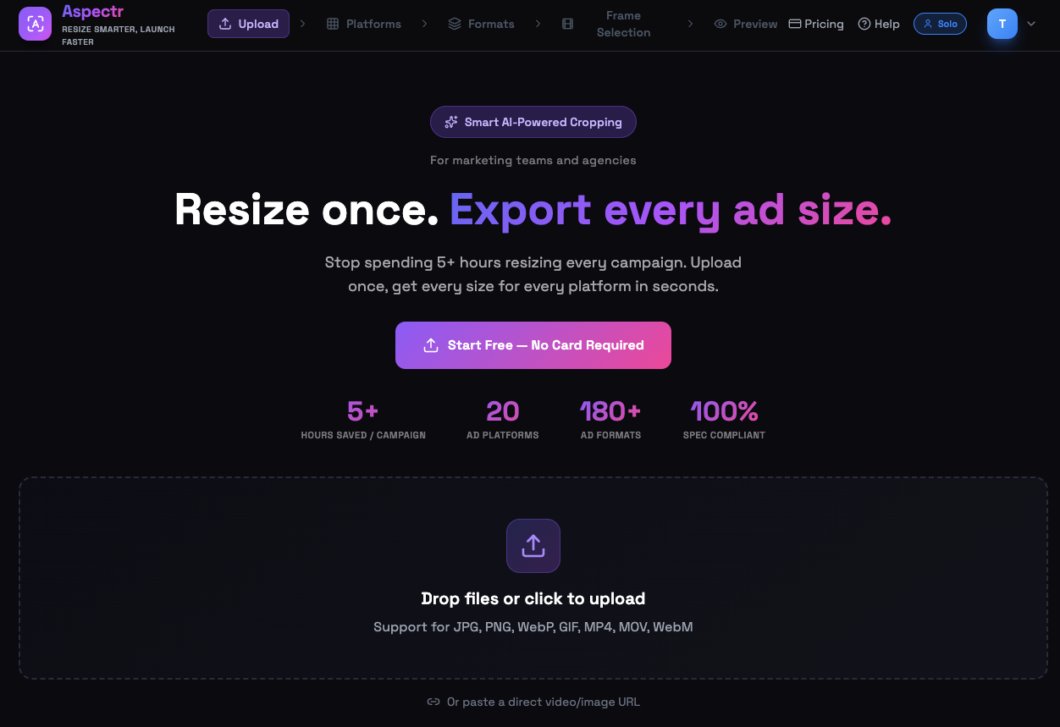
Task: Open the T user avatar menu
Action: pos(1002,24)
